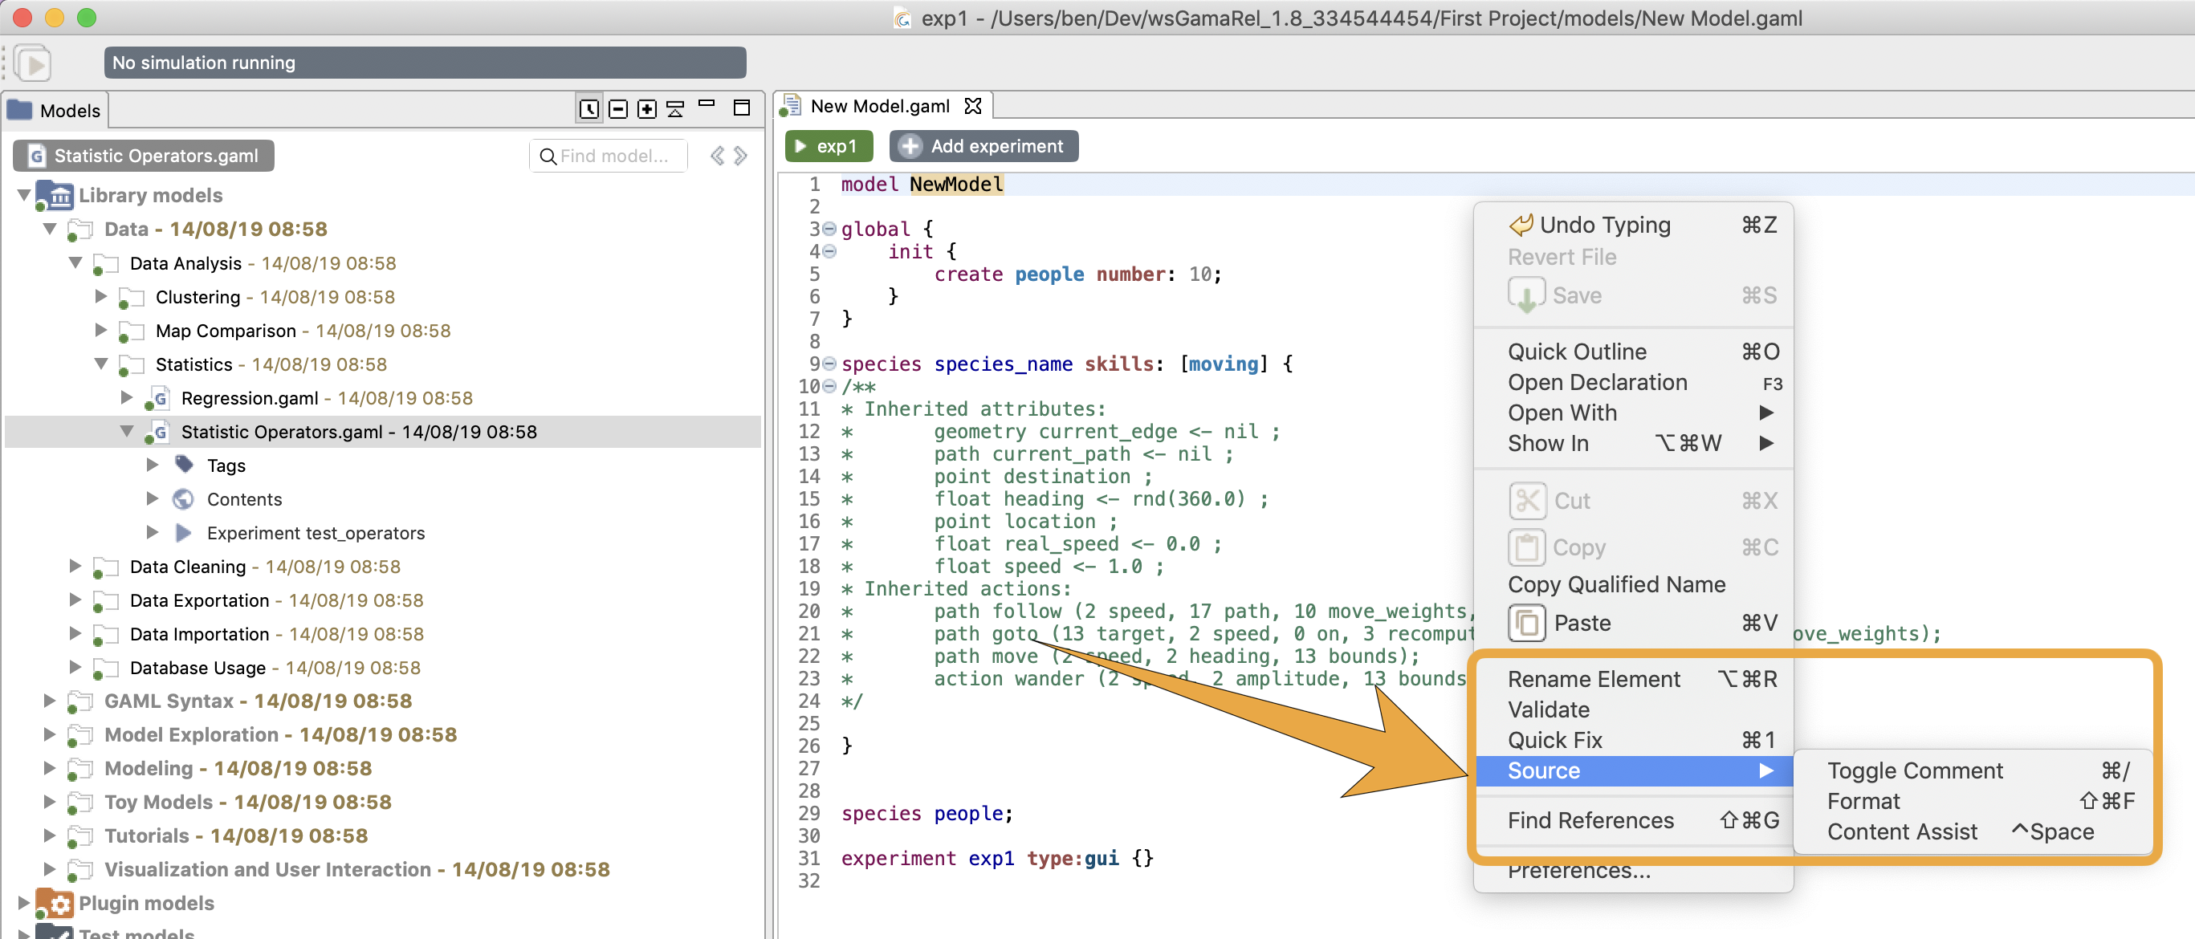Click the Paste clipboard icon
The height and width of the screenshot is (939, 2195).
1527,623
